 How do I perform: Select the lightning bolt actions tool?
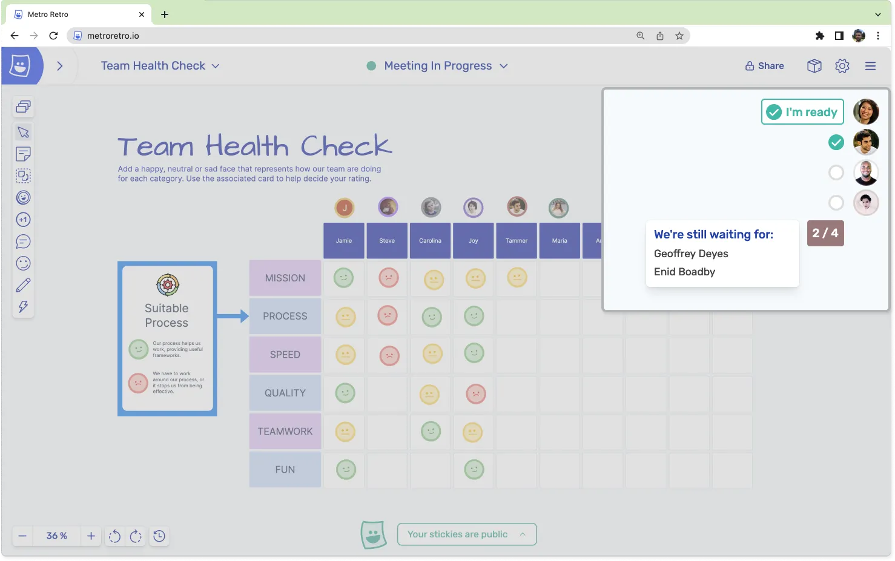[x=23, y=307]
